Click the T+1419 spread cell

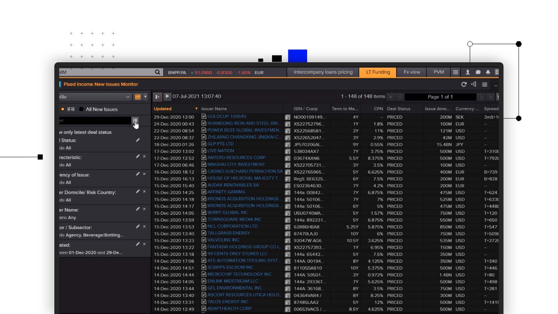[491, 302]
